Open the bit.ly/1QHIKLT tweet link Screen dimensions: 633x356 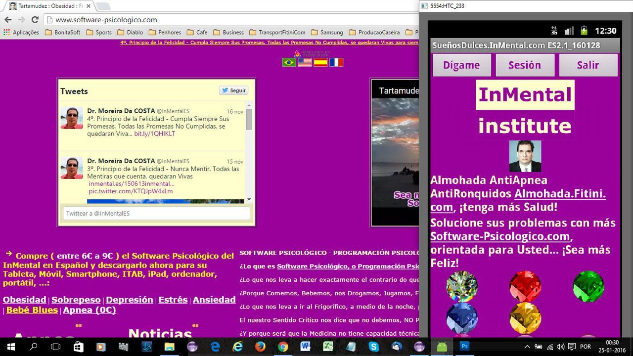tap(155, 134)
